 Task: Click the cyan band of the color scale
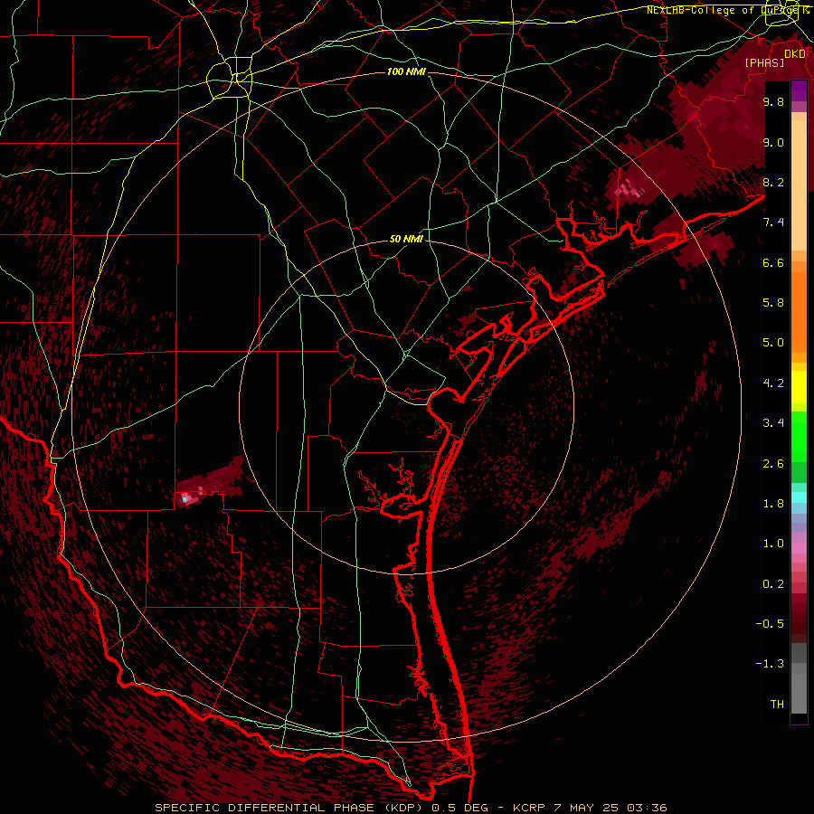click(x=799, y=497)
